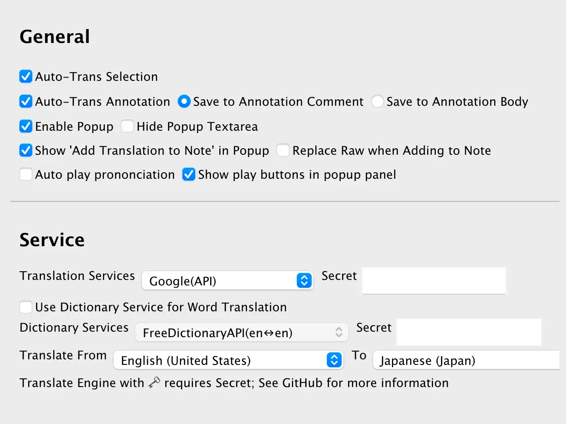
Task: Disable Show play buttons in popup panel
Action: pyautogui.click(x=189, y=175)
